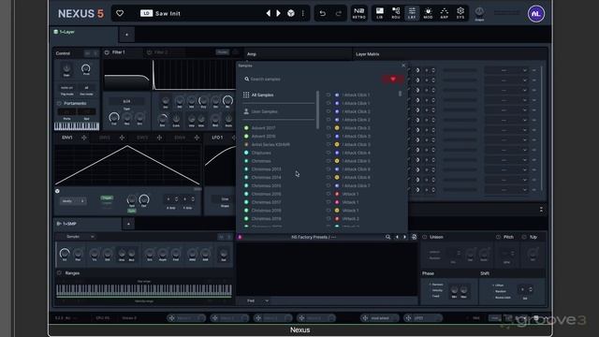Select the ENV1 tab
This screenshot has width=599, height=337.
point(67,138)
